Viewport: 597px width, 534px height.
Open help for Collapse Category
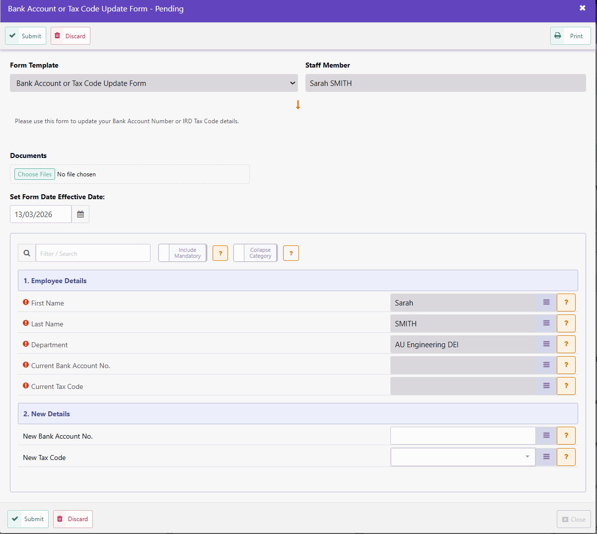pos(291,253)
